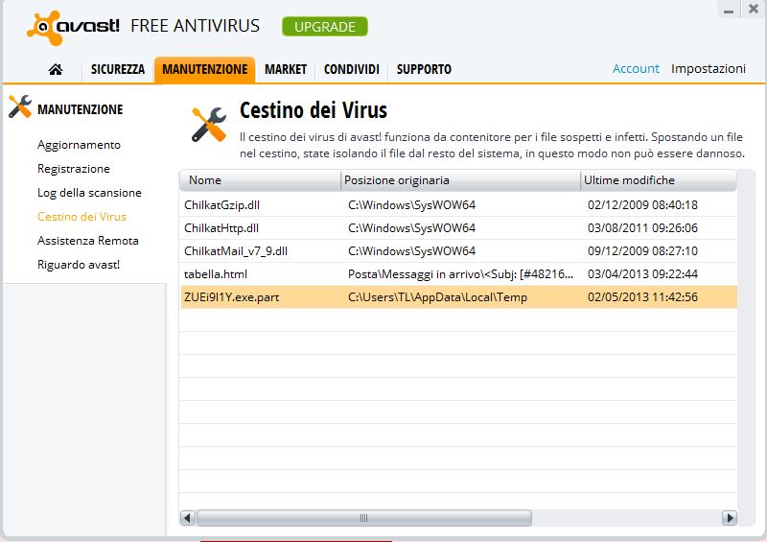Click the date 03/04/2013 09:22:44
Screen dimensions: 767x542
pyautogui.click(x=642, y=274)
